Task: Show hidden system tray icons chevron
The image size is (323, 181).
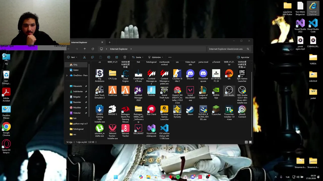Action: coord(276,177)
